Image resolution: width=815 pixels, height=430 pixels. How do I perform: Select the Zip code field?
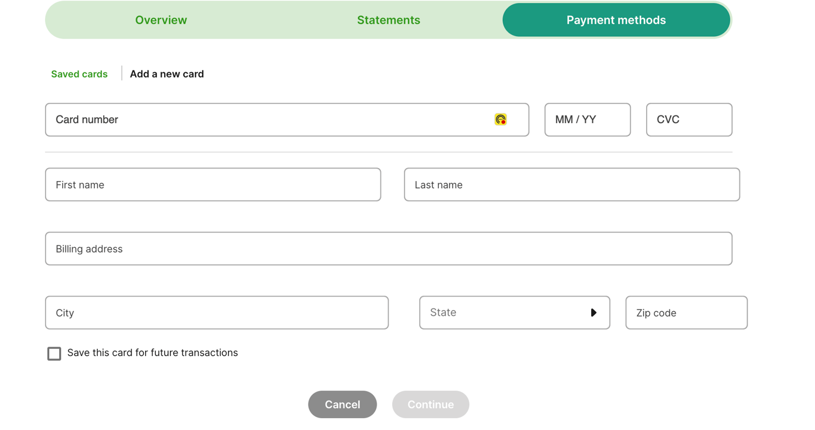(x=686, y=313)
